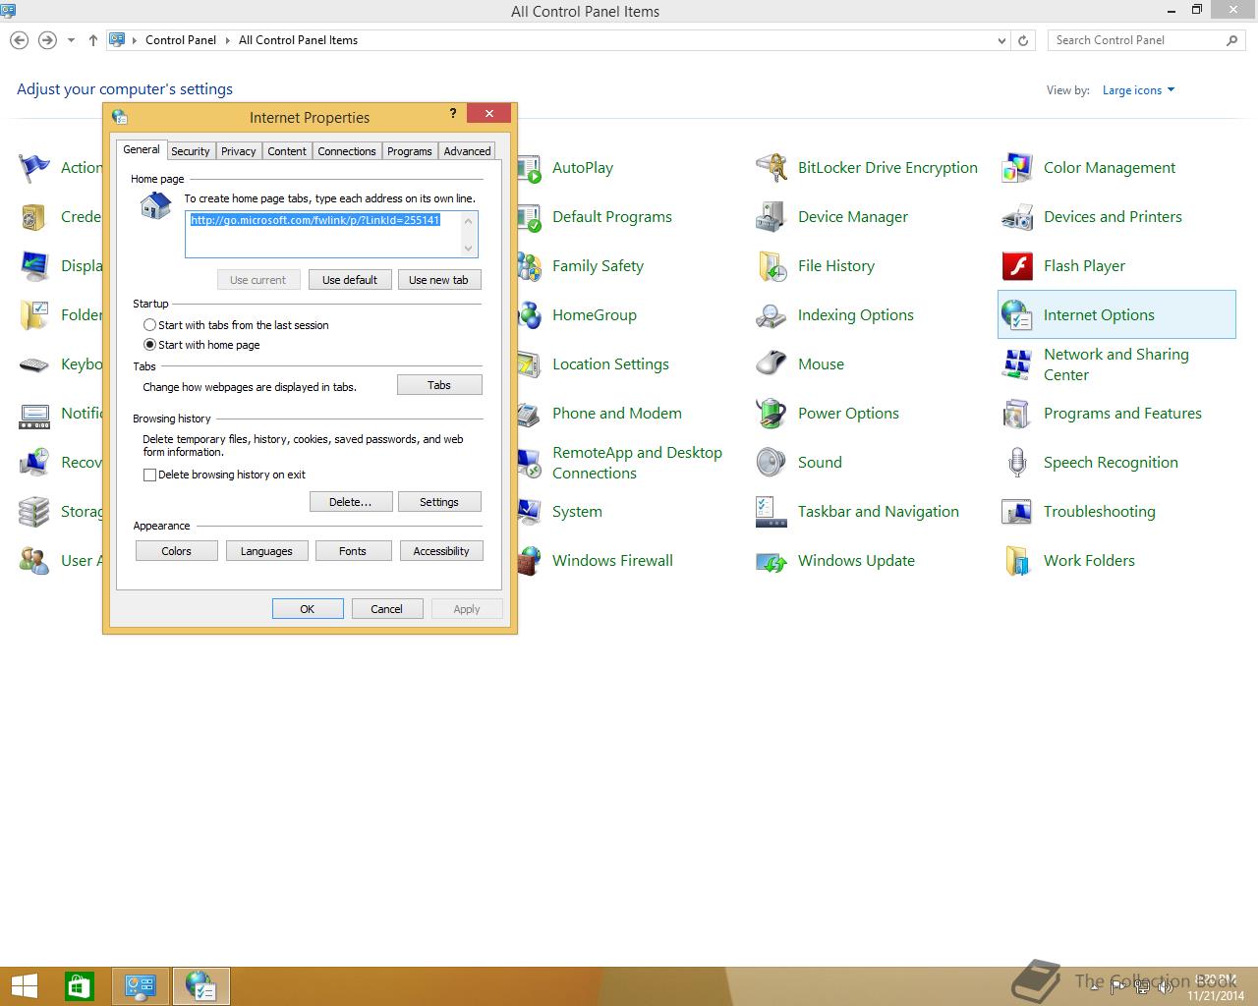Open the Credential Manager safe icon
1258x1006 pixels.
click(x=33, y=217)
